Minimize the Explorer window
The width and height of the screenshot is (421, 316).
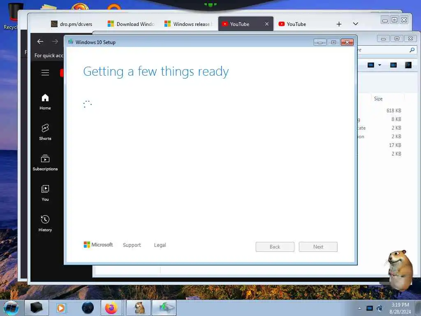[x=384, y=39]
